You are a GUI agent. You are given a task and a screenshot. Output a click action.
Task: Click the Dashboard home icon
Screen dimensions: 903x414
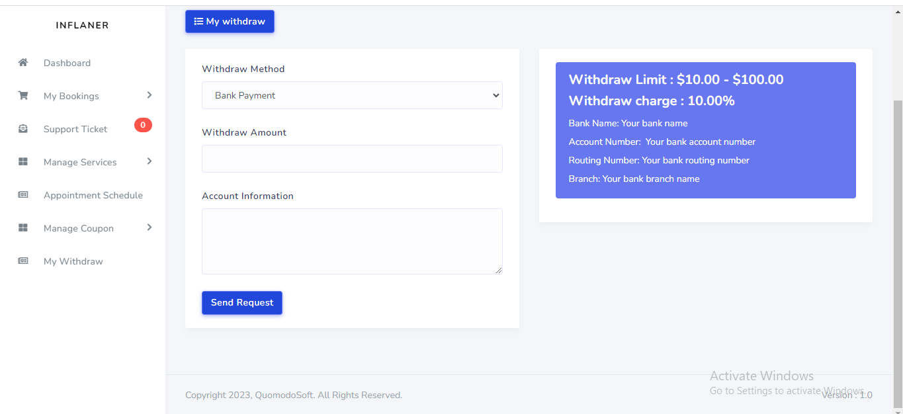tap(23, 63)
